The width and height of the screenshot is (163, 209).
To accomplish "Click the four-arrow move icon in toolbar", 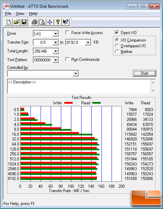I will tap(50, 22).
